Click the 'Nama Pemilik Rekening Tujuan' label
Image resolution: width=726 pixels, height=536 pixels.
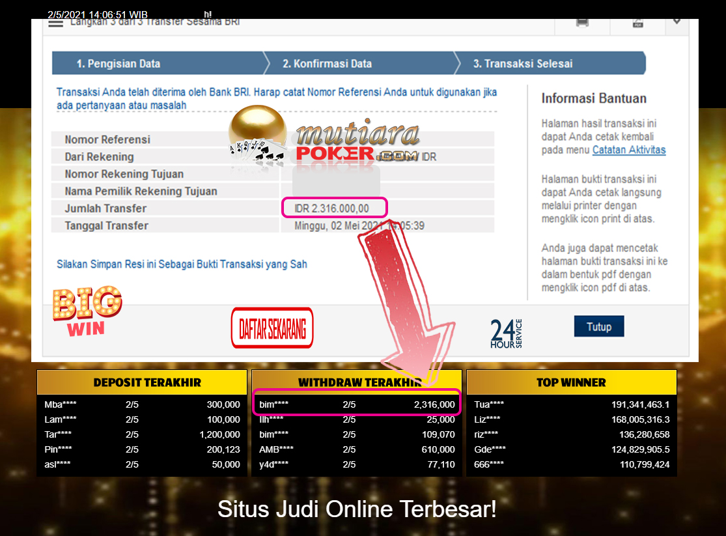click(x=141, y=191)
